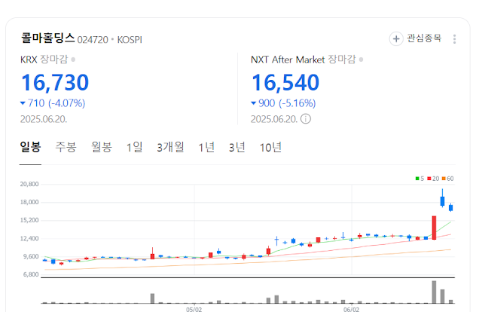Switch to 월봉 monthly chart tab
This screenshot has width=482, height=312.
pyautogui.click(x=102, y=147)
